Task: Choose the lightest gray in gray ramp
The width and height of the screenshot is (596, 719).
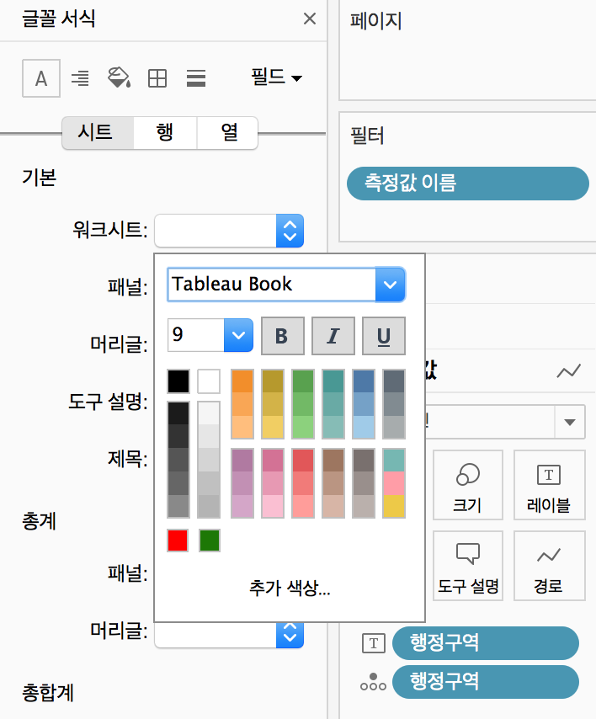Action: [209, 413]
